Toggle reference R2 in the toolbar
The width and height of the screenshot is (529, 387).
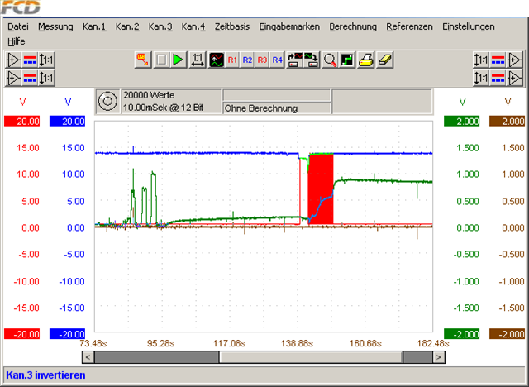(x=247, y=60)
